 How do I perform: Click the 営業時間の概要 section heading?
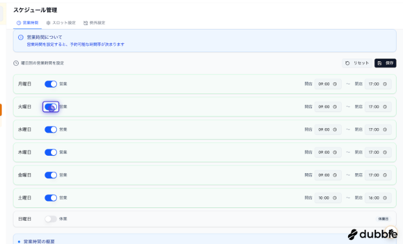coord(39,241)
